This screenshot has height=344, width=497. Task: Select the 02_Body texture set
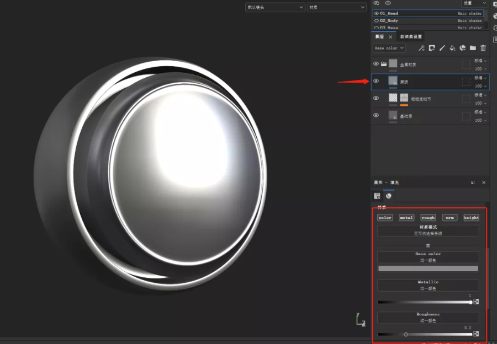pyautogui.click(x=428, y=20)
